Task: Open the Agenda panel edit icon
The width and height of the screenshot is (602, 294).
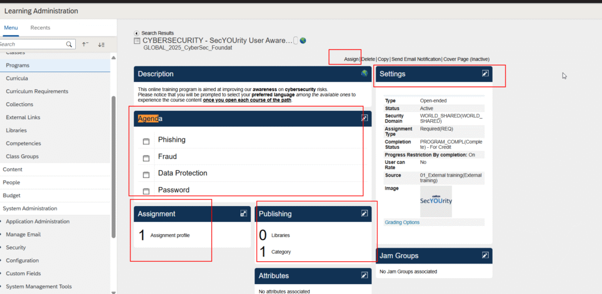Action: (364, 119)
